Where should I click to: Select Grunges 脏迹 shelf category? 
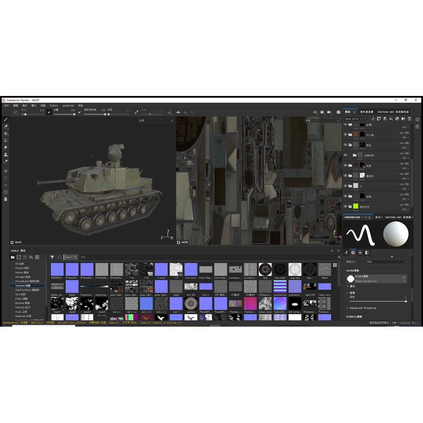(23, 277)
